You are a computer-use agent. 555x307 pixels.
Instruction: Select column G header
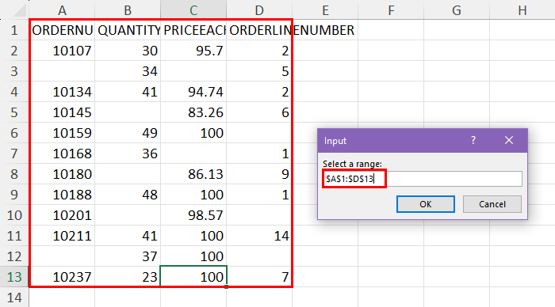tap(457, 10)
